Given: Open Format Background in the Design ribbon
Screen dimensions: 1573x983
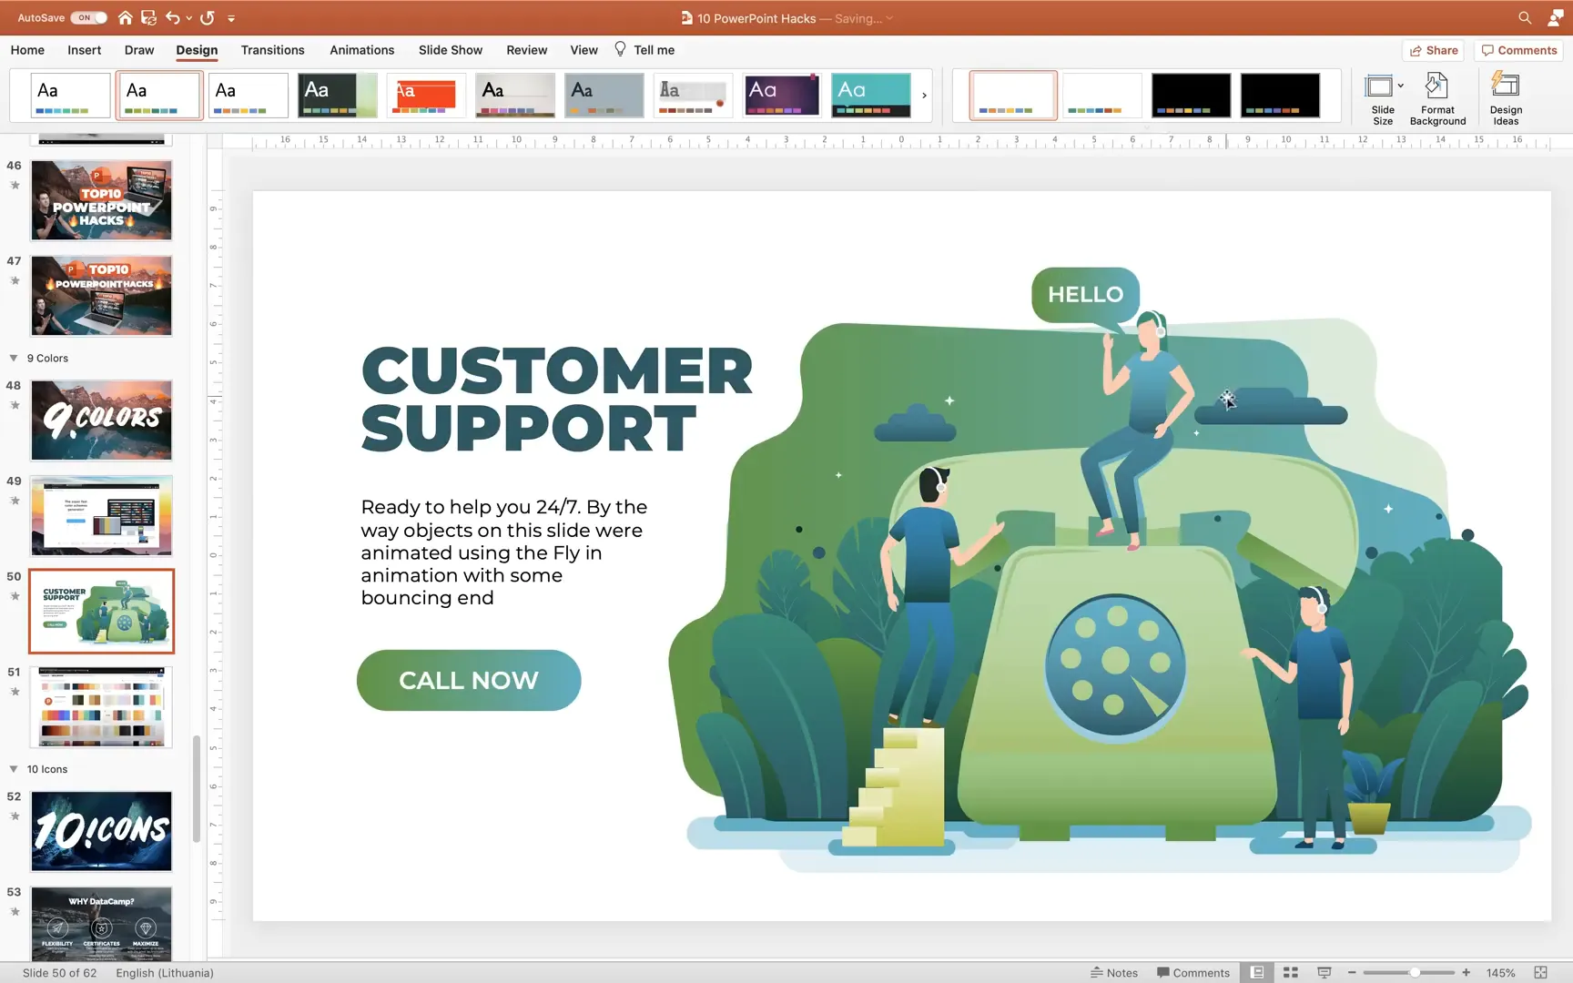Looking at the screenshot, I should (1437, 97).
